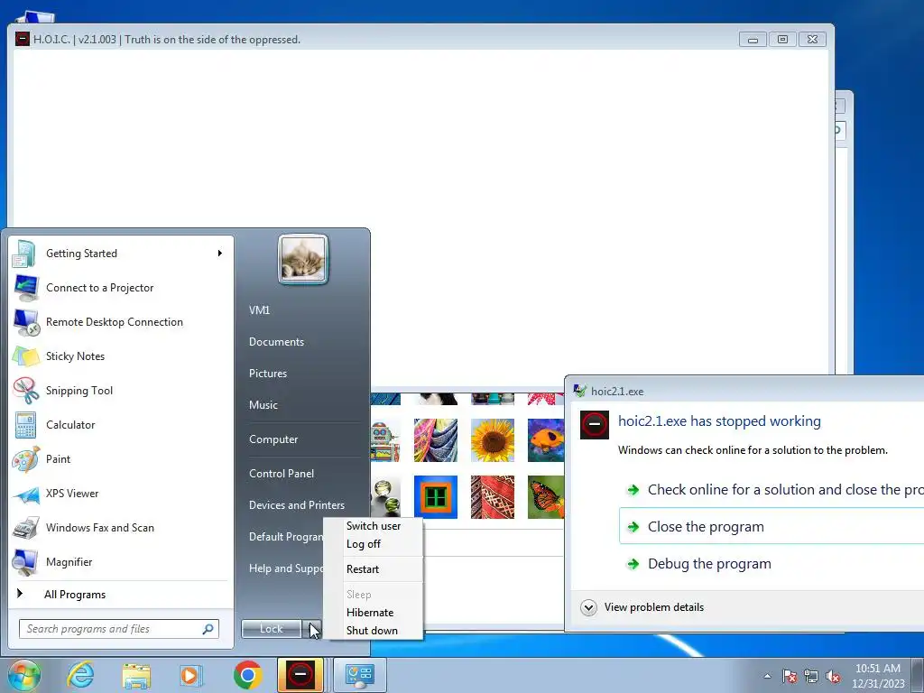The width and height of the screenshot is (924, 693).
Task: Click the Start orb button
Action: click(24, 675)
